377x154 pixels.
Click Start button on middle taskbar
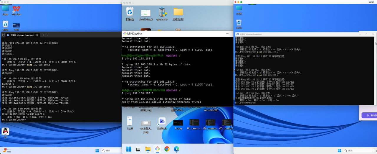[x=129, y=149]
